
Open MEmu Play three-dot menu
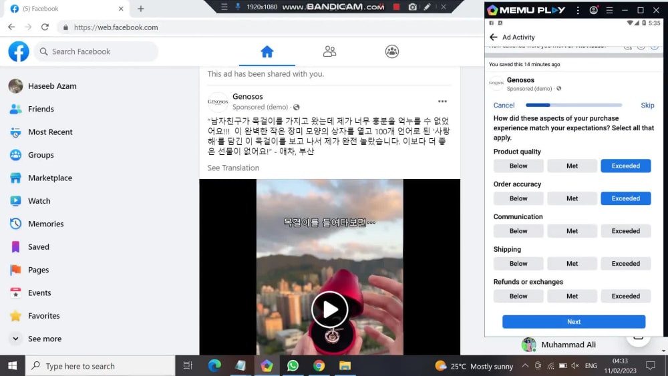(x=578, y=10)
